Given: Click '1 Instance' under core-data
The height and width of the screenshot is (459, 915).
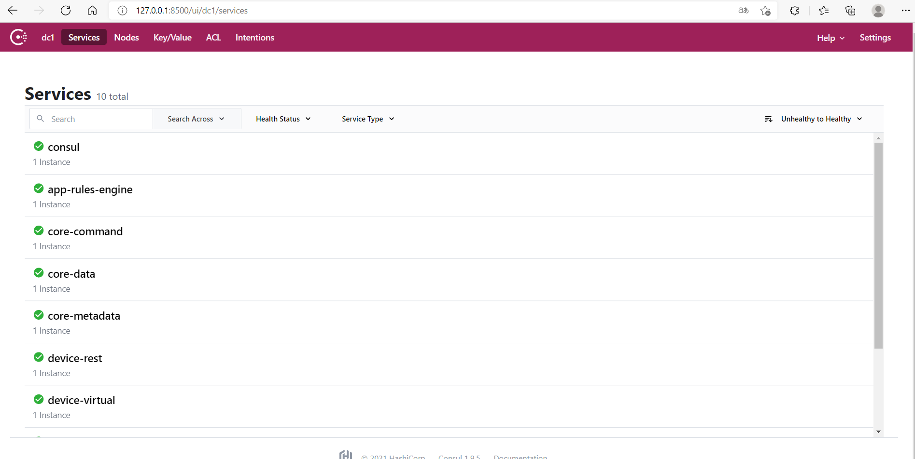Looking at the screenshot, I should 52,289.
